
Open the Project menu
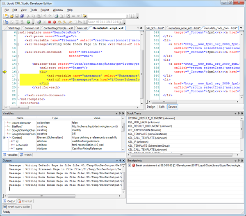click(45, 9)
